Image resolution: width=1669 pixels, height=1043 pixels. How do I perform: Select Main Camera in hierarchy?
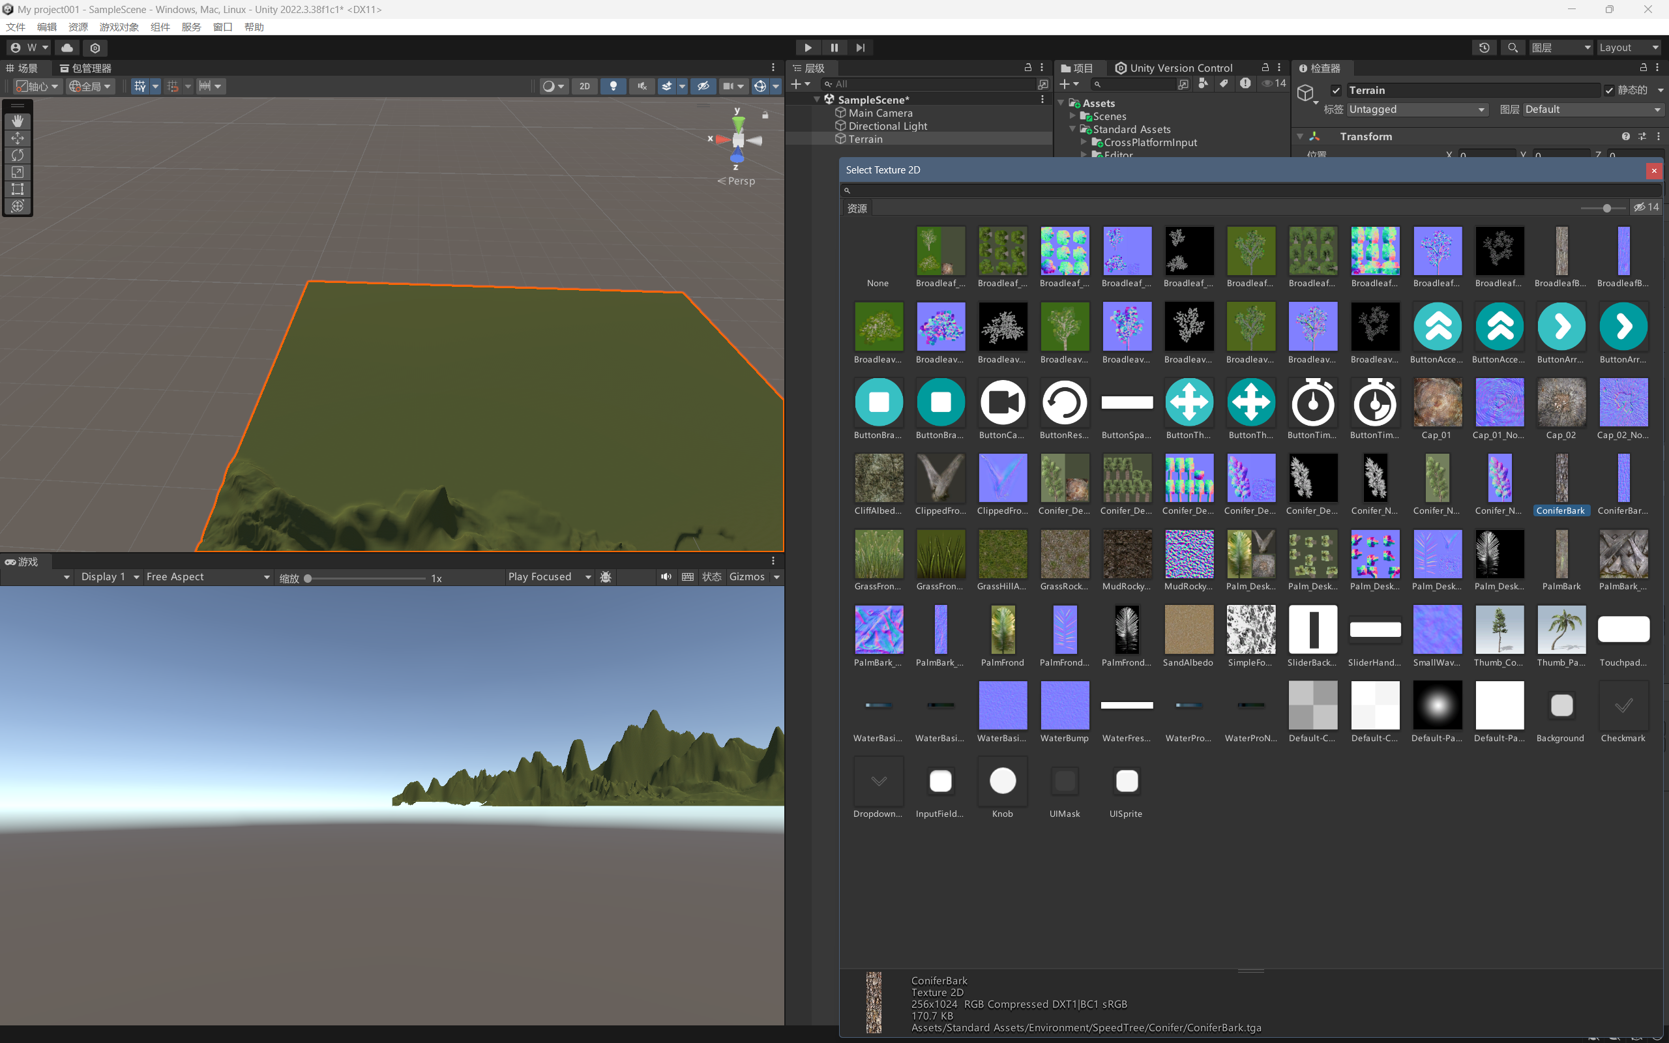click(880, 113)
